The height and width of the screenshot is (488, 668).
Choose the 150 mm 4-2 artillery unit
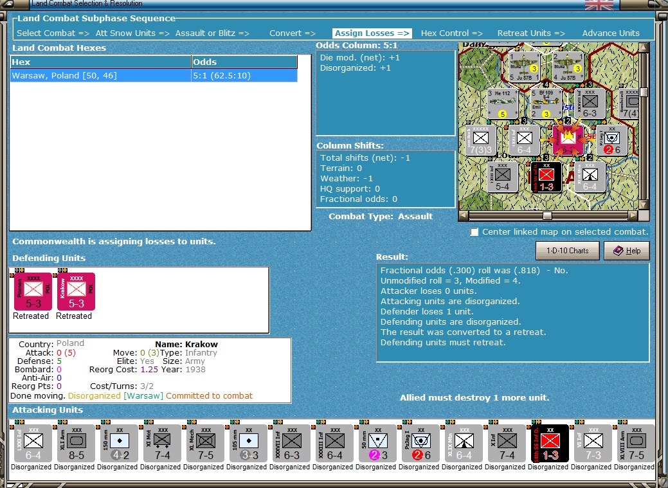120,443
